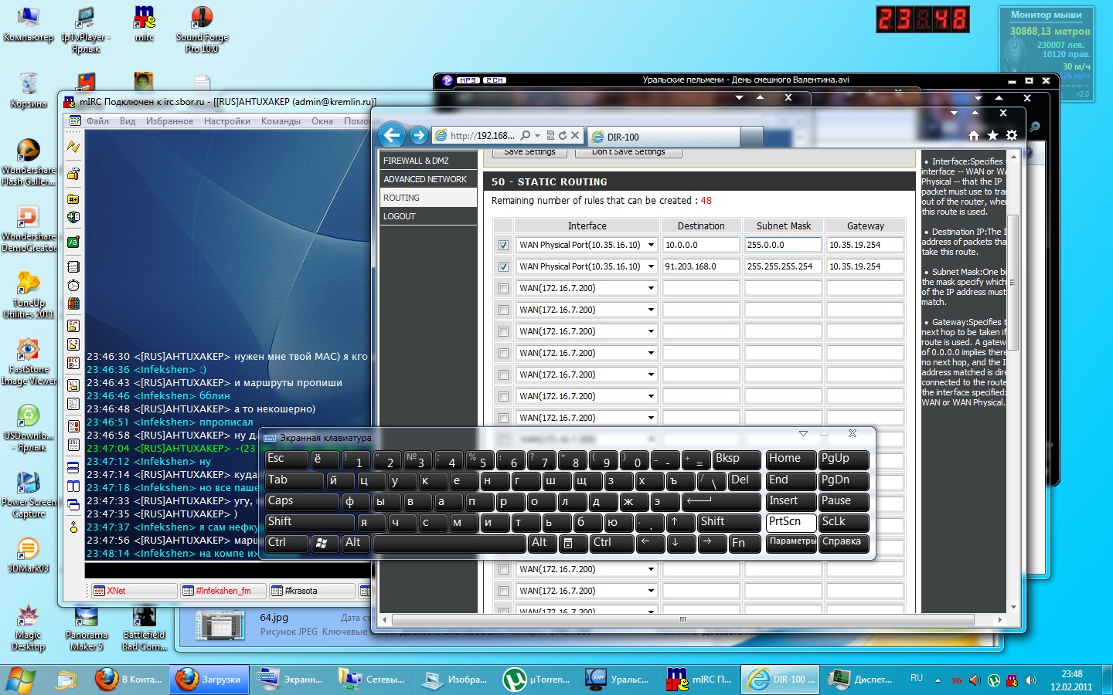This screenshot has width=1113, height=695.
Task: Open mIRC colors bookshelf toolbar icon
Action: (x=73, y=303)
